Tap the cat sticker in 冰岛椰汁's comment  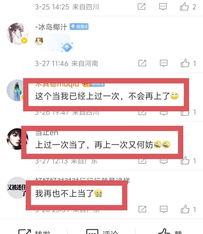click(x=39, y=41)
